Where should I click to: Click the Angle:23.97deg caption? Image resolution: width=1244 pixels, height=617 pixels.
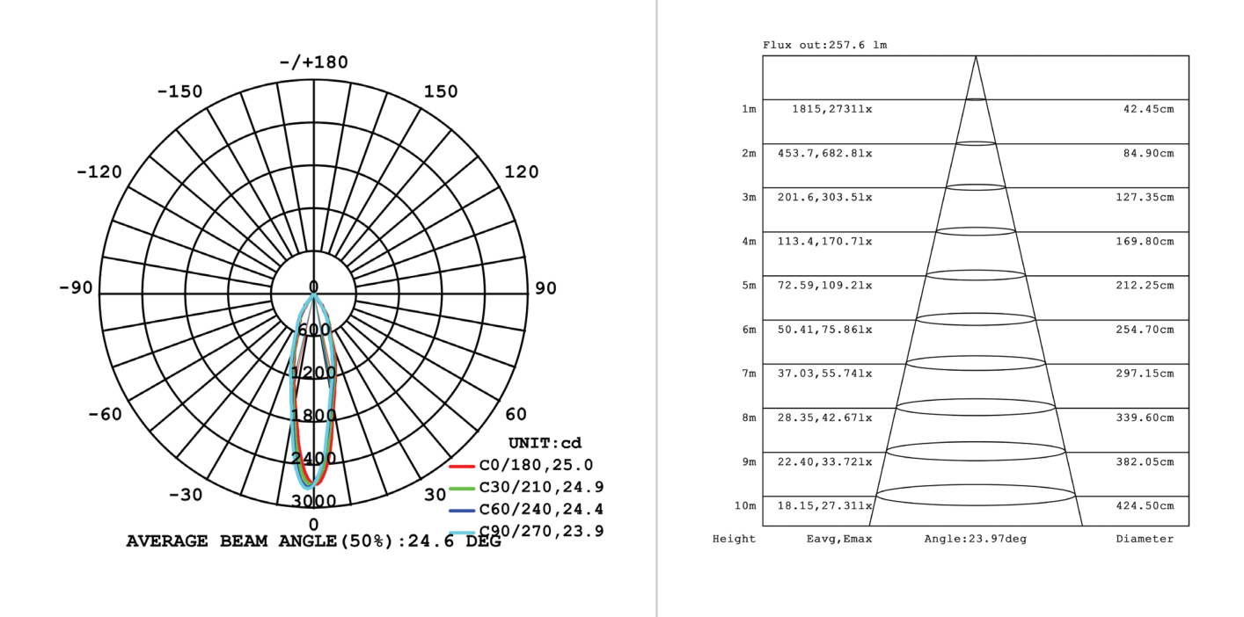click(975, 539)
